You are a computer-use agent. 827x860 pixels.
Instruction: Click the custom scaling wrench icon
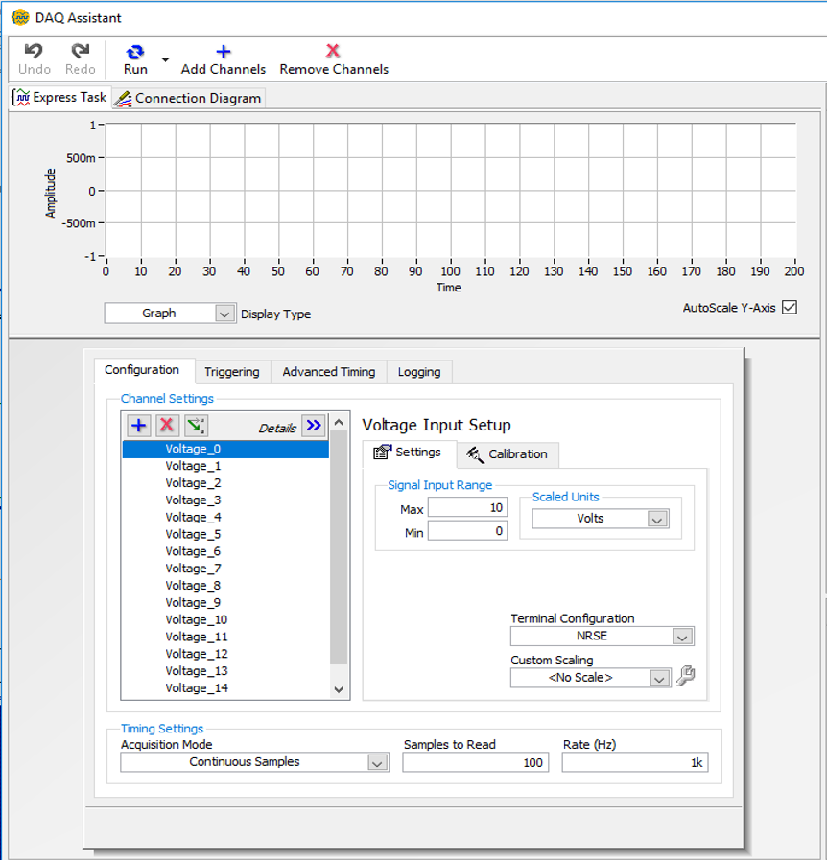tap(686, 675)
